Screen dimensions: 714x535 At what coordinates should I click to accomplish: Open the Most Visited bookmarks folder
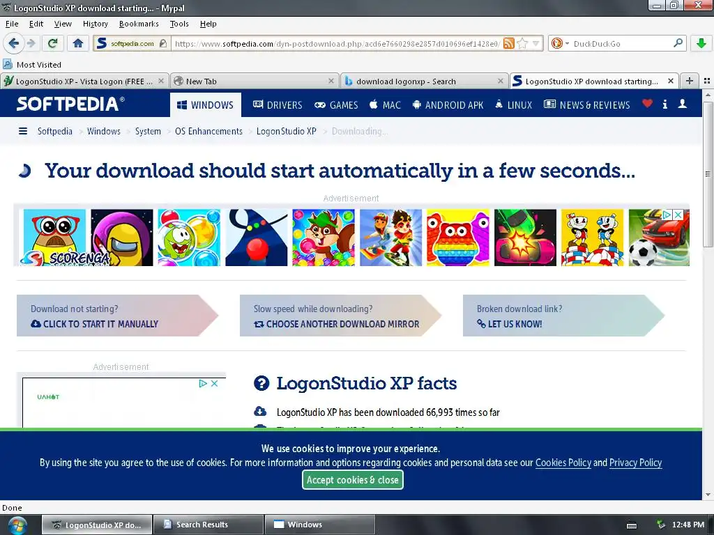(x=32, y=65)
